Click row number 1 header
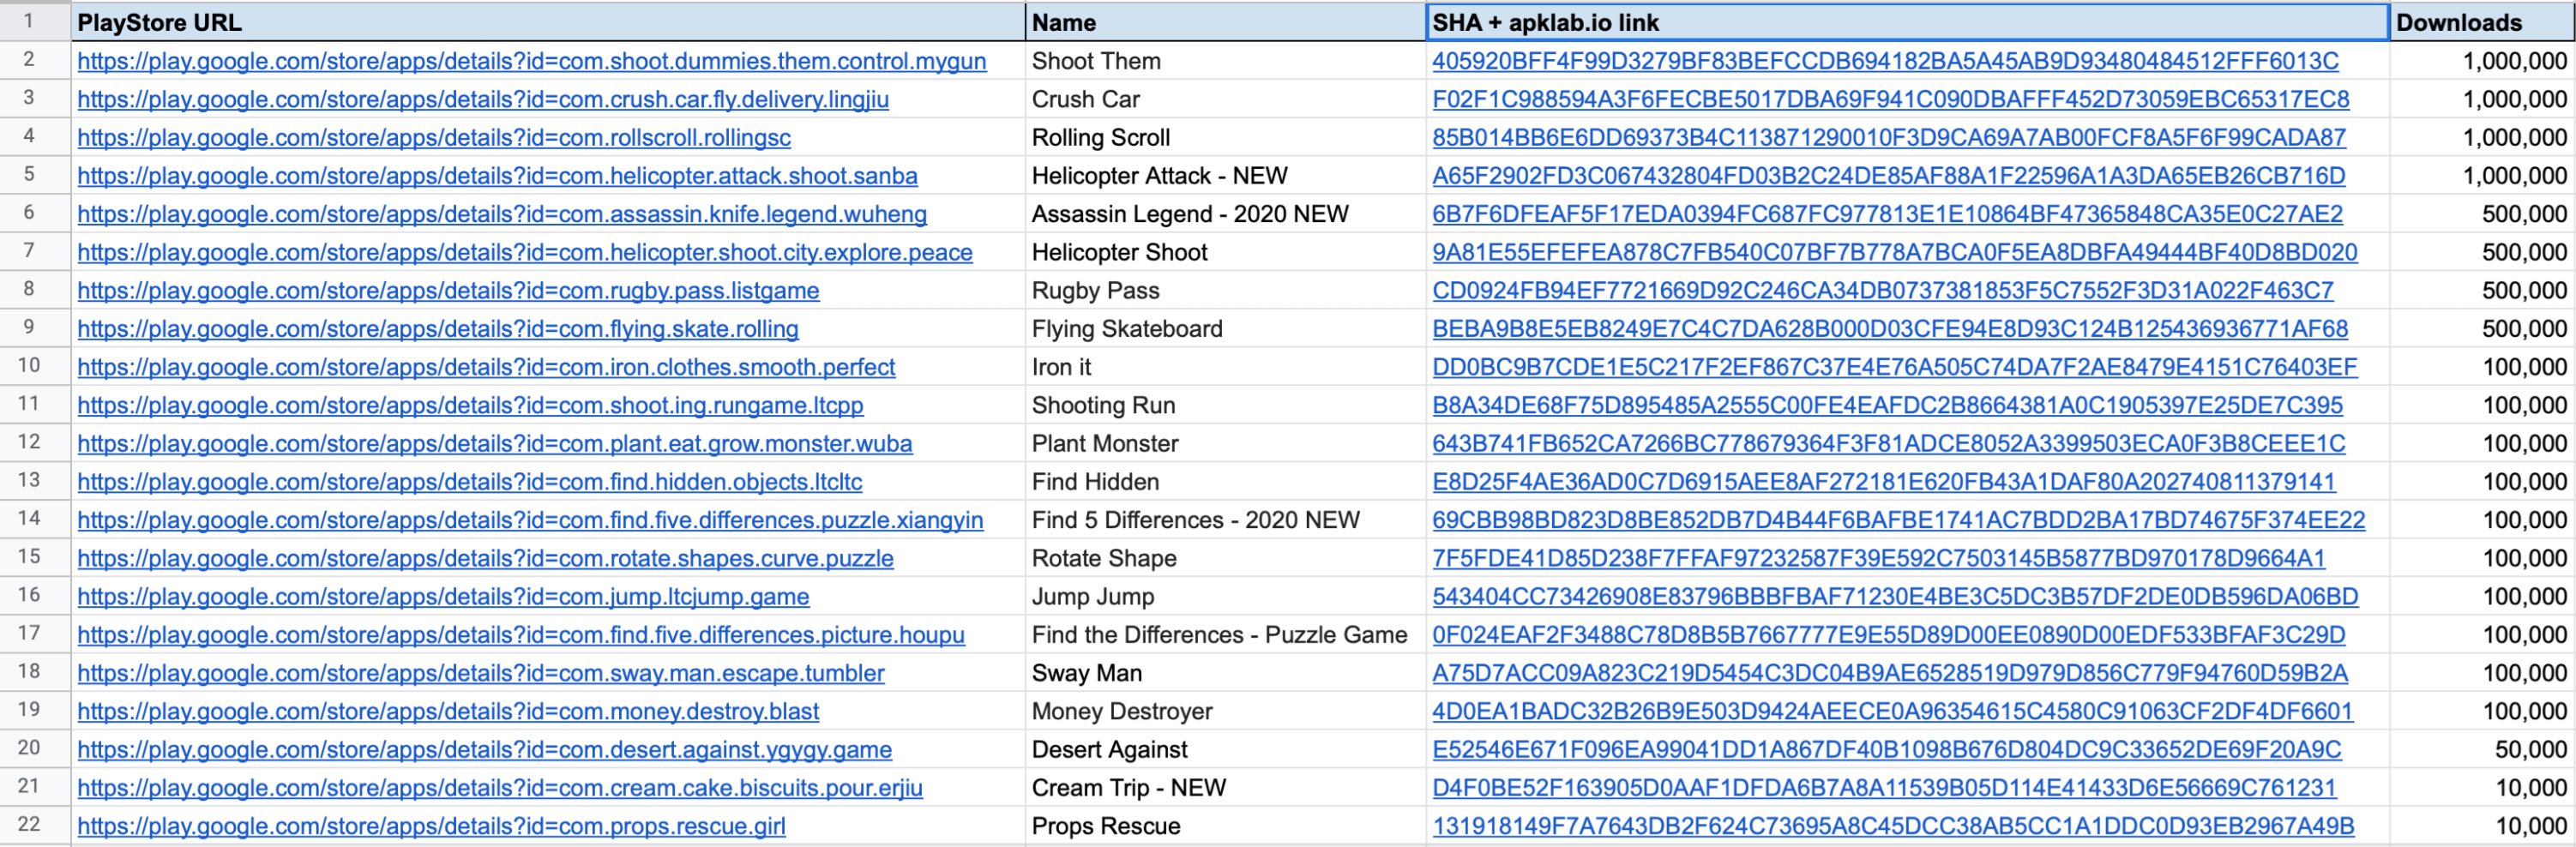 (29, 21)
